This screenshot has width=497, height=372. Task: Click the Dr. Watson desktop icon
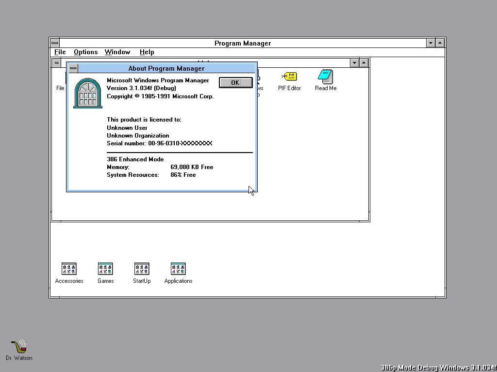point(19,347)
